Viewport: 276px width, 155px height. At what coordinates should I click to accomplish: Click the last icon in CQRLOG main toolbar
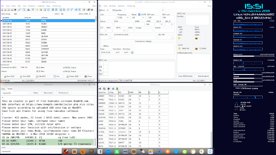92,9
